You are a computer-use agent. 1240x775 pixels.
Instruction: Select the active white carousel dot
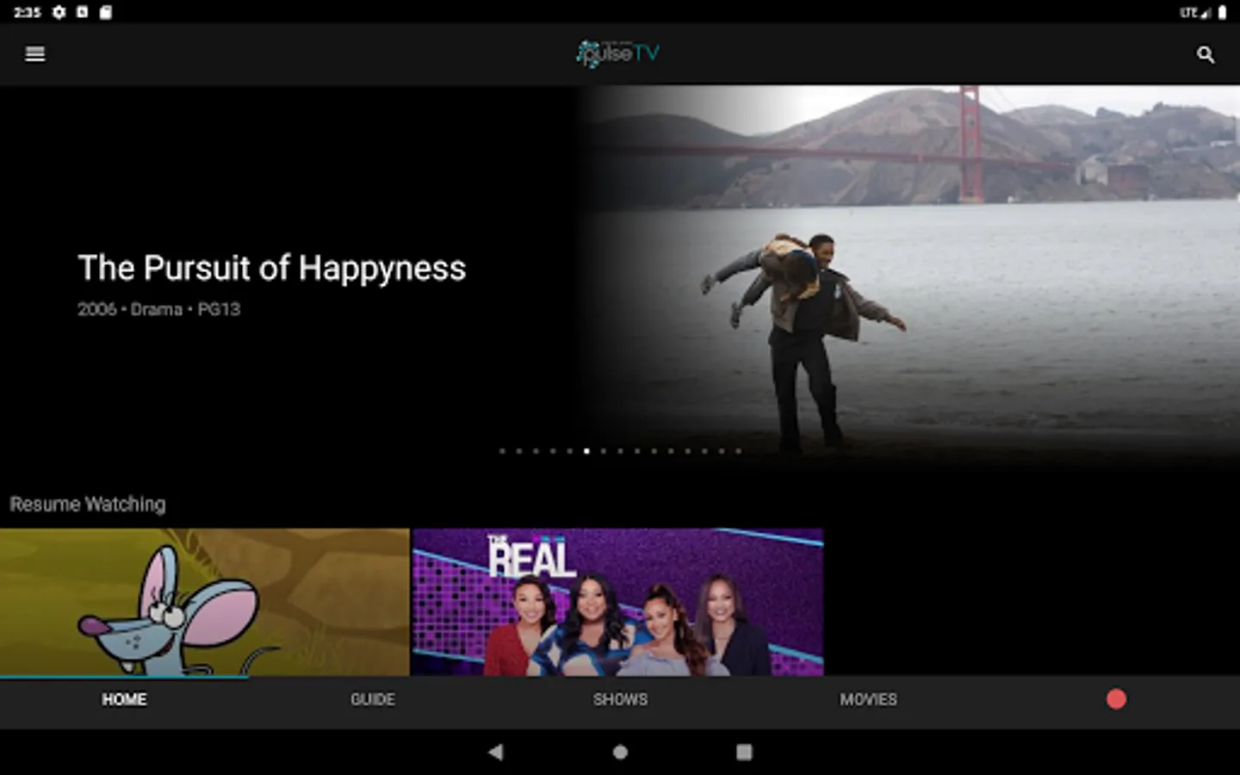tap(586, 450)
